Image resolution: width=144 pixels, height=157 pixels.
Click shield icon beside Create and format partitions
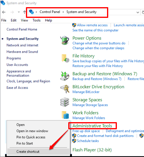pyautogui.click(x=74, y=136)
